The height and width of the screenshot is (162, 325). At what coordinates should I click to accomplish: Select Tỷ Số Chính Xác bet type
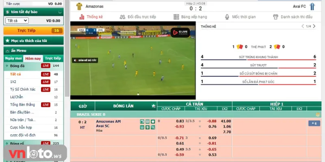point(22,90)
